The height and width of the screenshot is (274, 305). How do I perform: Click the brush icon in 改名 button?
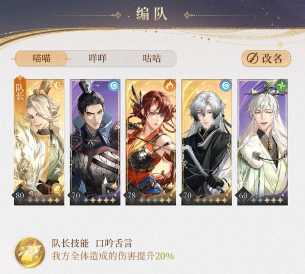(x=252, y=58)
